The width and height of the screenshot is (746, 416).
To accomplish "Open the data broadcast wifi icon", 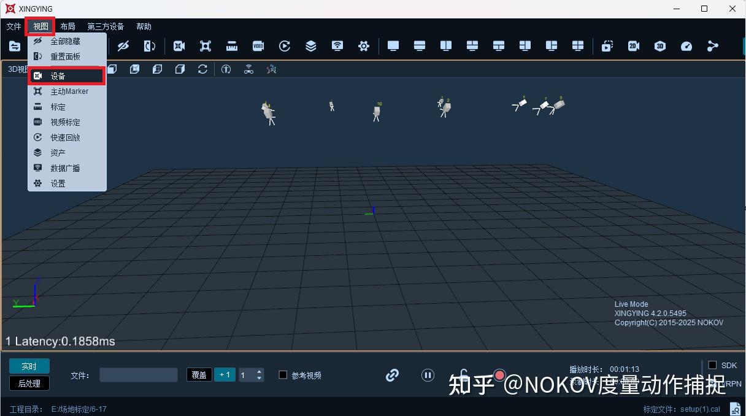I will click(x=336, y=45).
